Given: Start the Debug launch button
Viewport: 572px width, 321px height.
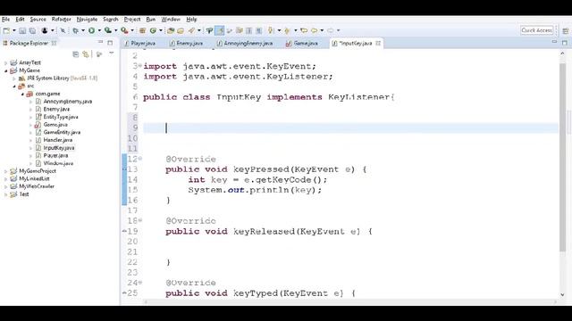Looking at the screenshot, I should tap(75, 30).
